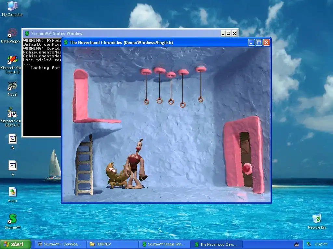Pull the leftmost hanging ring in the game

146,101
